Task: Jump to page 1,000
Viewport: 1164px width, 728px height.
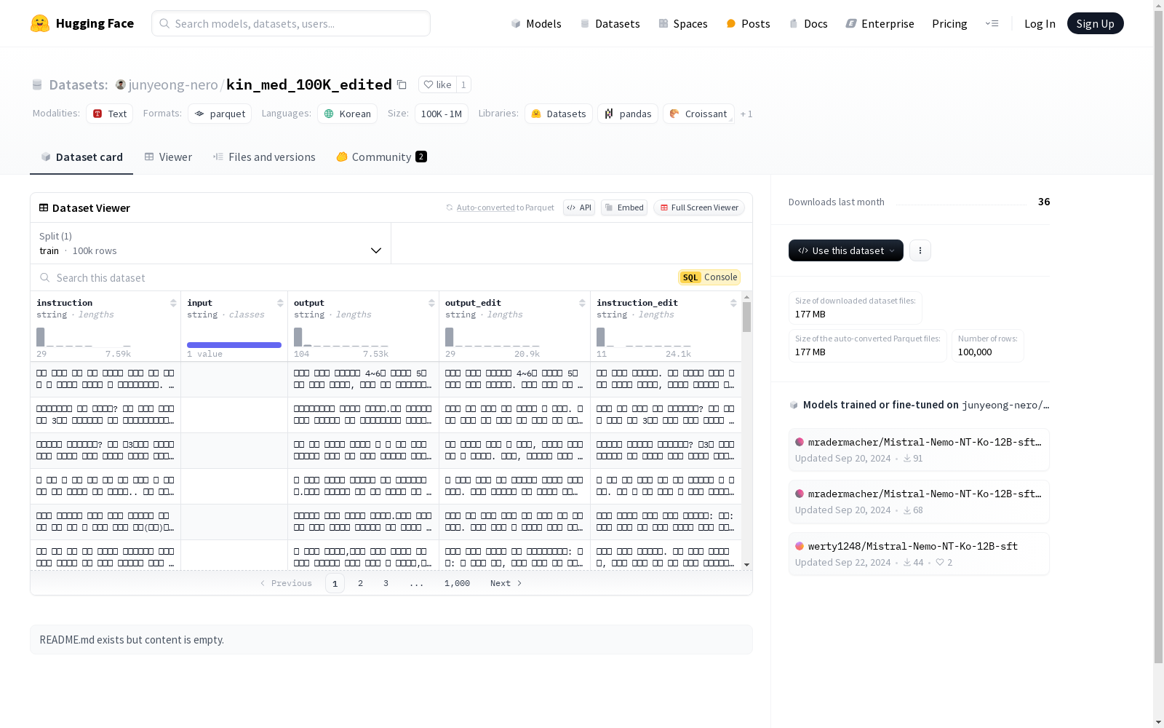Action: click(x=457, y=583)
